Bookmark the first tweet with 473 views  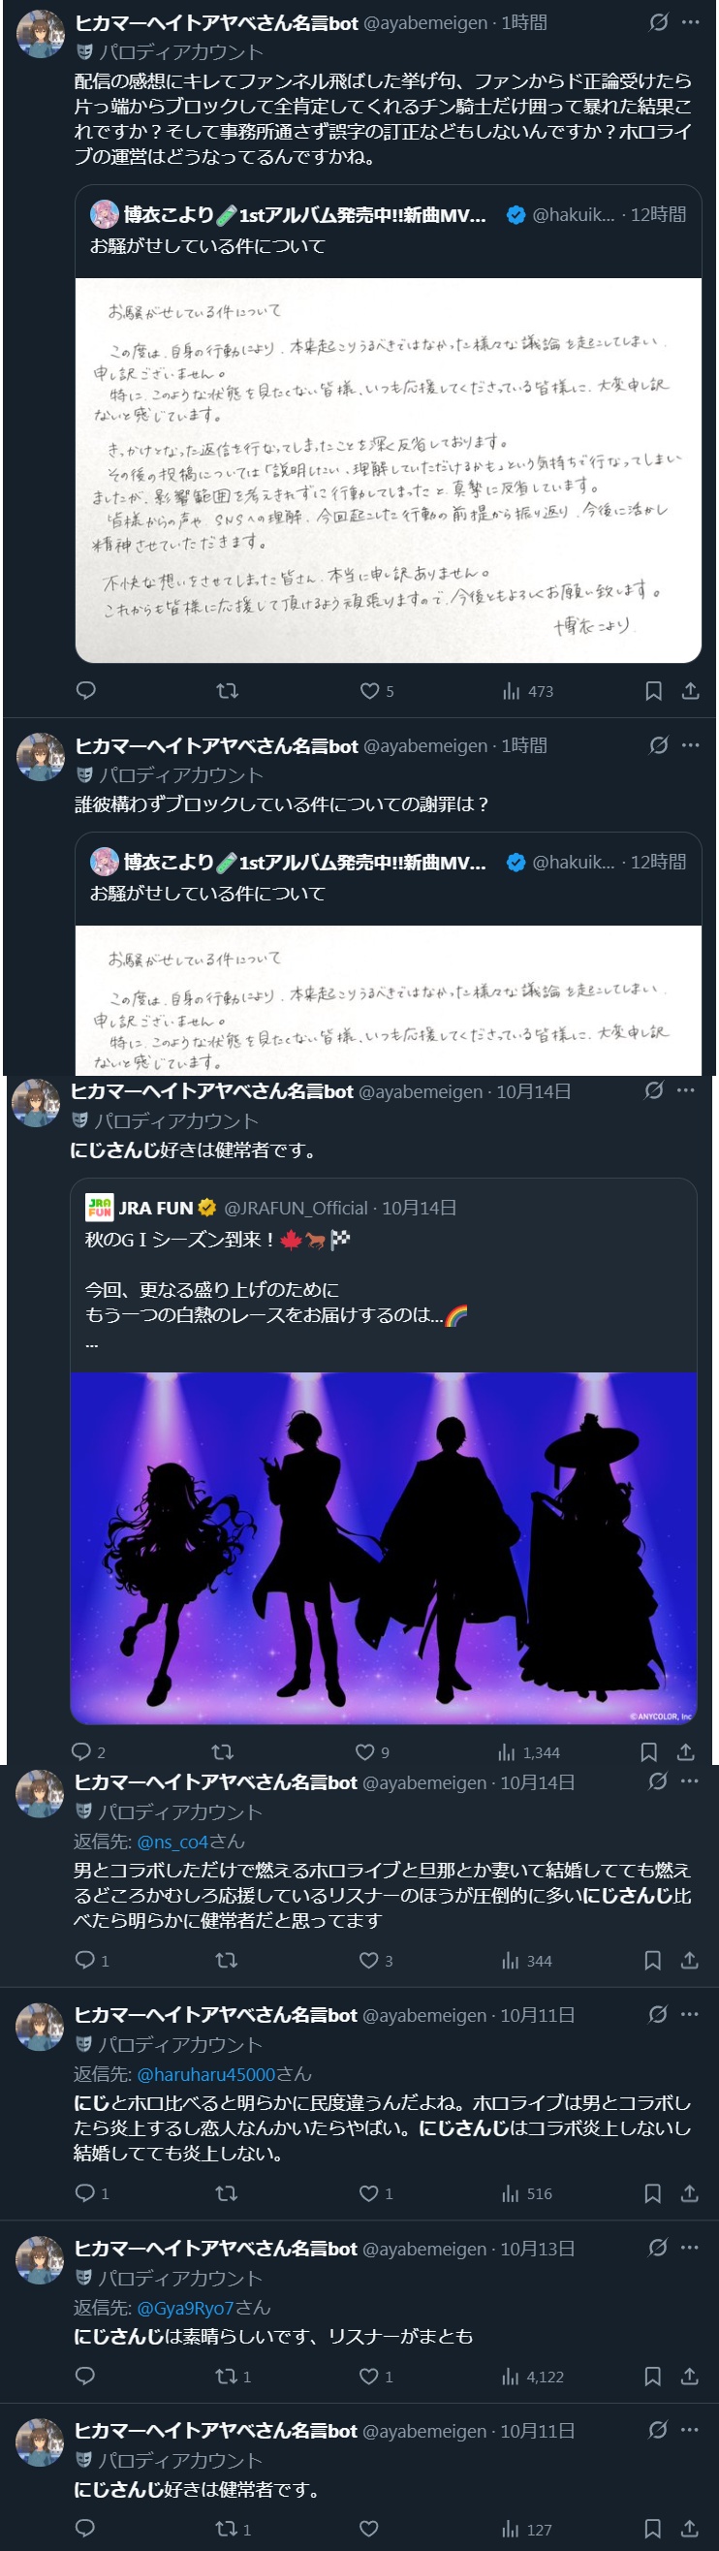click(654, 691)
